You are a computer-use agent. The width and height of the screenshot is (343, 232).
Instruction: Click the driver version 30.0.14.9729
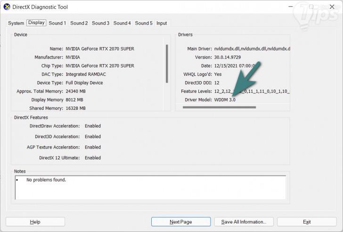click(x=228, y=58)
